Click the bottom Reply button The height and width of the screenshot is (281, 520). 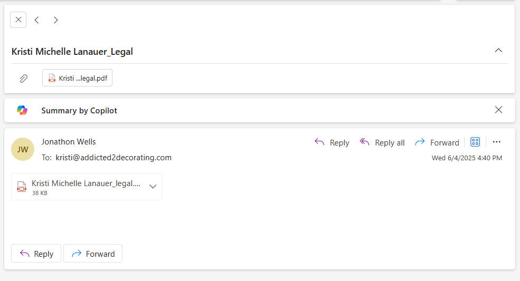pyautogui.click(x=36, y=254)
